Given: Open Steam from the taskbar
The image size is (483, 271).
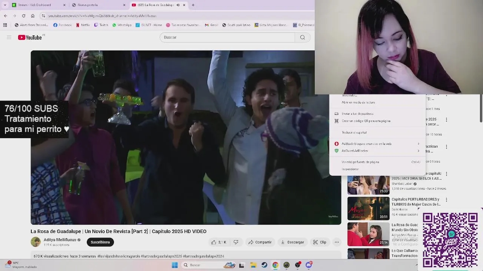Looking at the screenshot, I should (264, 265).
